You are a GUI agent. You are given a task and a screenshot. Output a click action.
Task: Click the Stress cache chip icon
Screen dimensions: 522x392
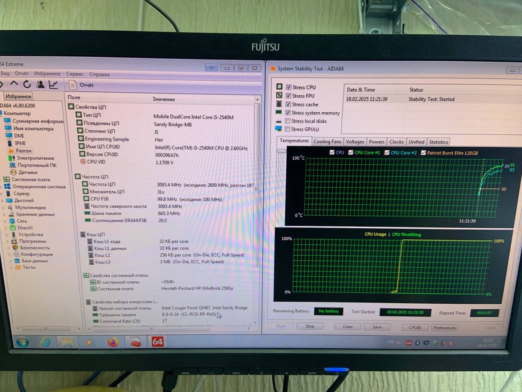pos(279,104)
